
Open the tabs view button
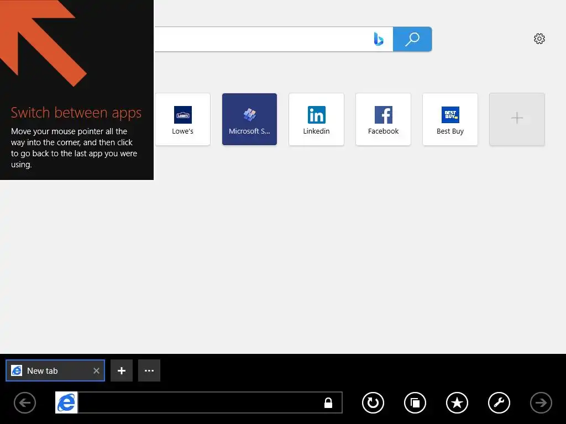[x=415, y=402]
